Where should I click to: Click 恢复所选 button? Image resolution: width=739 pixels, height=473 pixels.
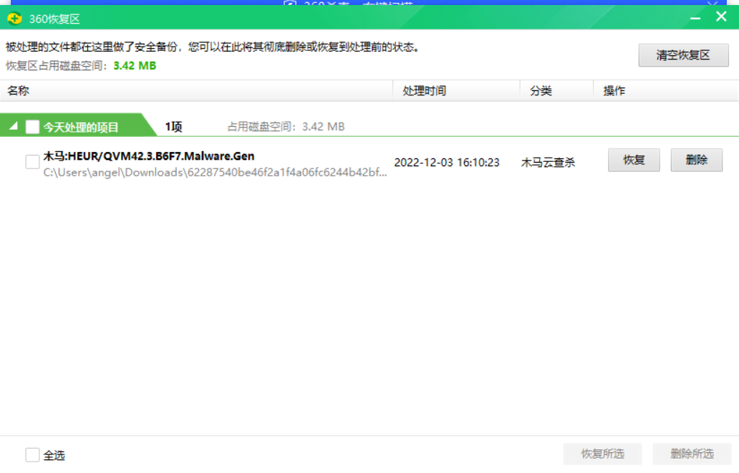click(x=602, y=454)
